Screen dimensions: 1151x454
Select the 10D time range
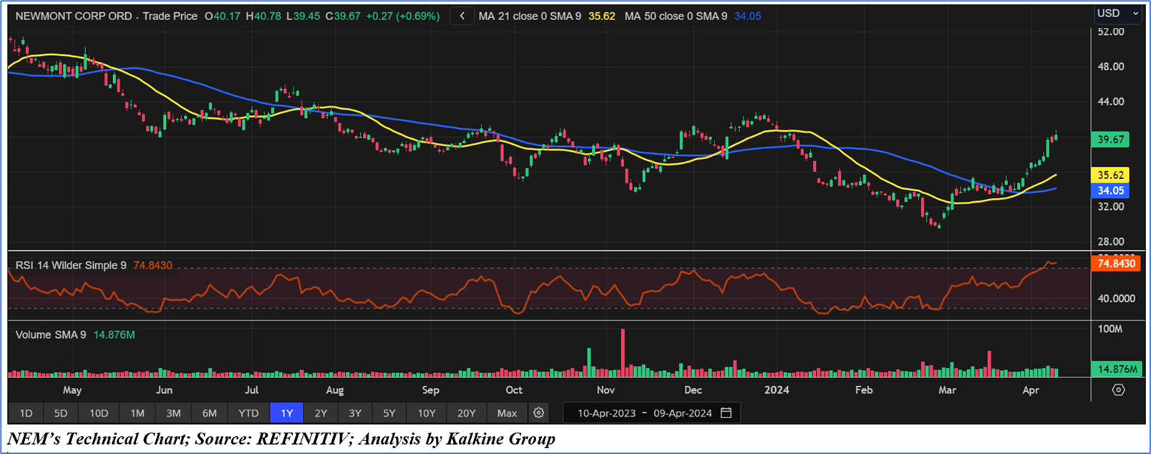[x=99, y=413]
